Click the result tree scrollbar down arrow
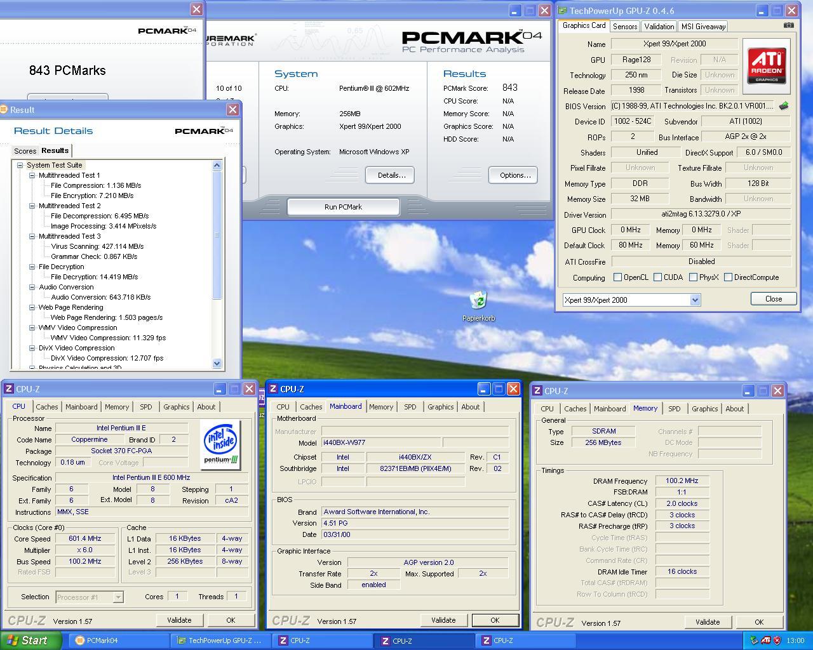Image resolution: width=813 pixels, height=650 pixels. coord(217,364)
